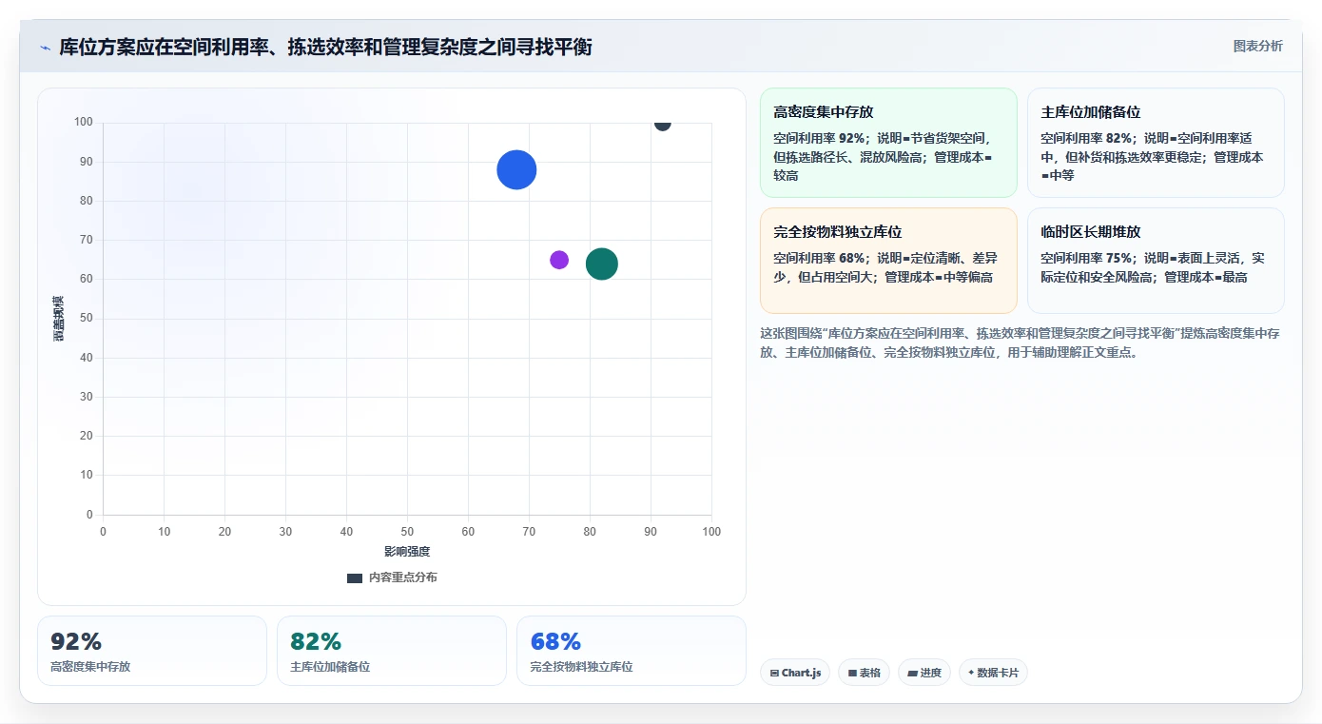
Task: Click the 空间利用率 92% description text
Action: [883, 157]
